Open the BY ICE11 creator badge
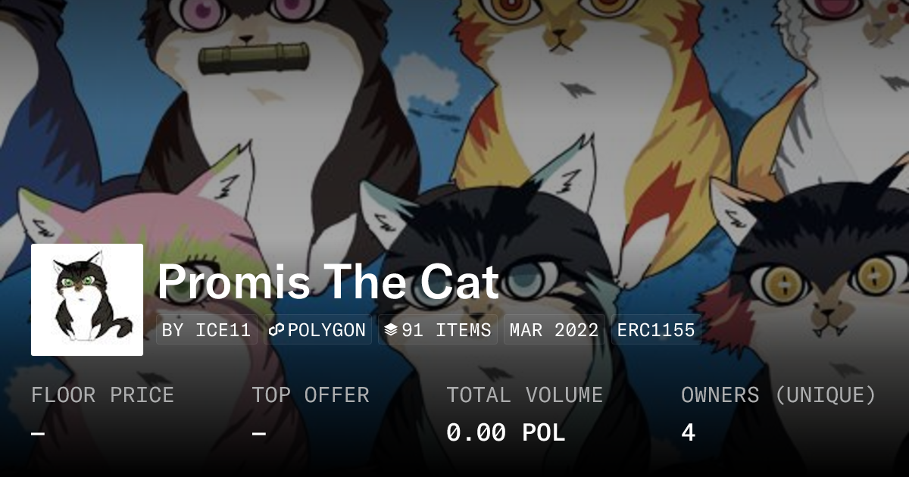The height and width of the screenshot is (477, 909). [x=207, y=330]
